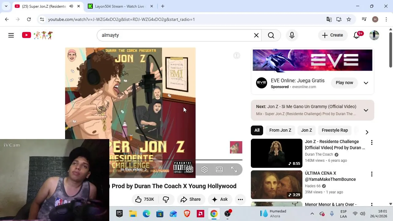Image resolution: width=393 pixels, height=221 pixels.
Task: Show more filter chips with the arrow
Action: 367,132
